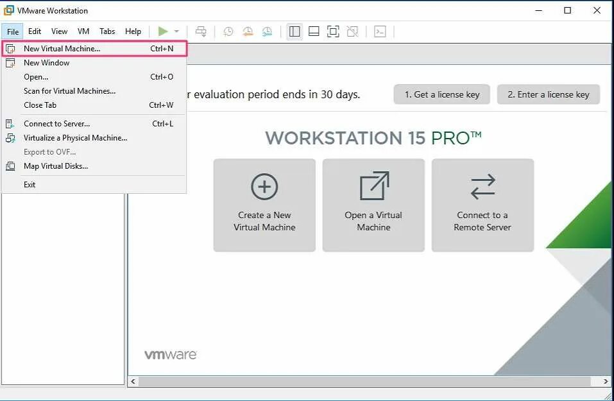
Task: Open the Tabs menu
Action: pos(107,31)
